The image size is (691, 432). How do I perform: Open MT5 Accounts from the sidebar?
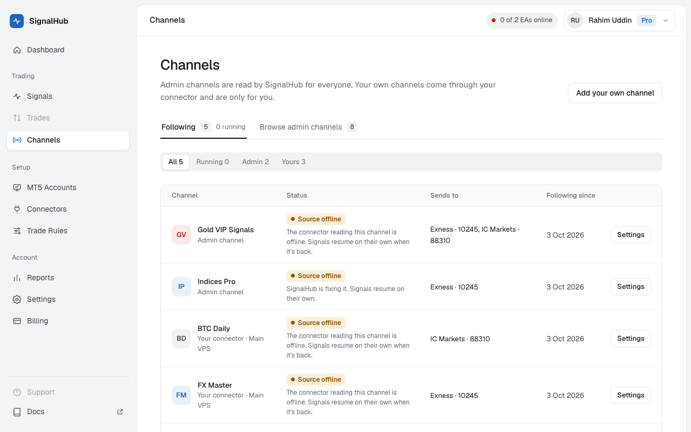click(x=68, y=187)
